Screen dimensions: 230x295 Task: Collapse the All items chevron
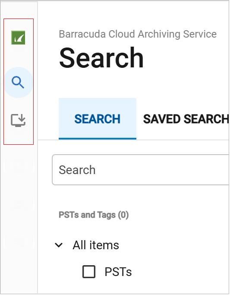tap(59, 245)
